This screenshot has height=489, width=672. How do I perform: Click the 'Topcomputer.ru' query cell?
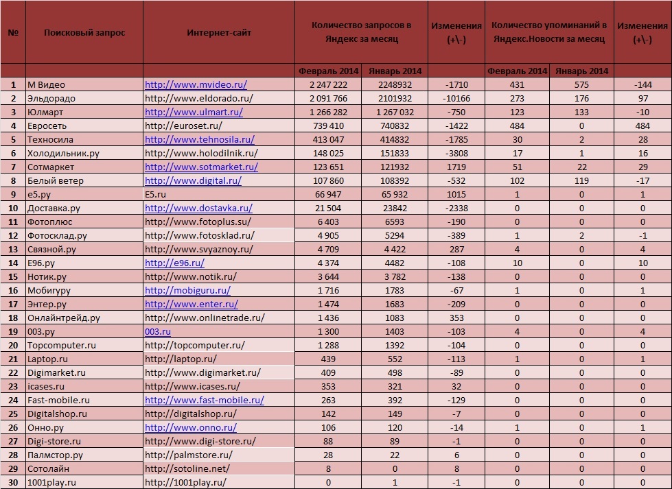click(84, 345)
